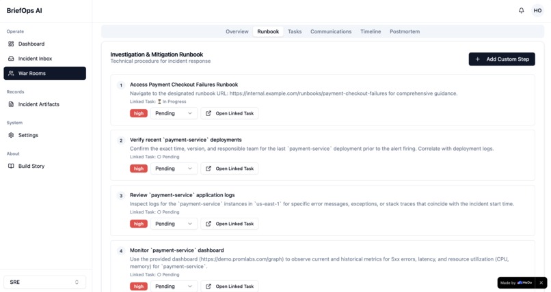The height and width of the screenshot is (292, 551).
Task: Open the notifications bell icon
Action: coord(521,10)
